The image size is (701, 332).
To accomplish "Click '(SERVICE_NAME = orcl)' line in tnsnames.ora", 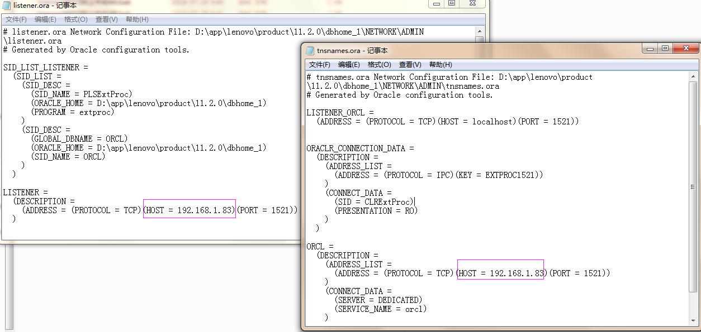I will click(381, 309).
